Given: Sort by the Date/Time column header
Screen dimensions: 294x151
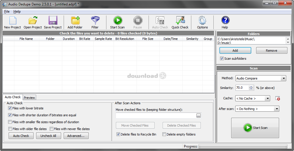Looking at the screenshot, I should 171,39.
